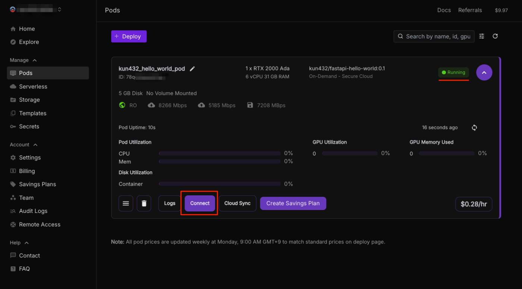
Task: Open Templates from the sidebar
Action: tap(48, 113)
